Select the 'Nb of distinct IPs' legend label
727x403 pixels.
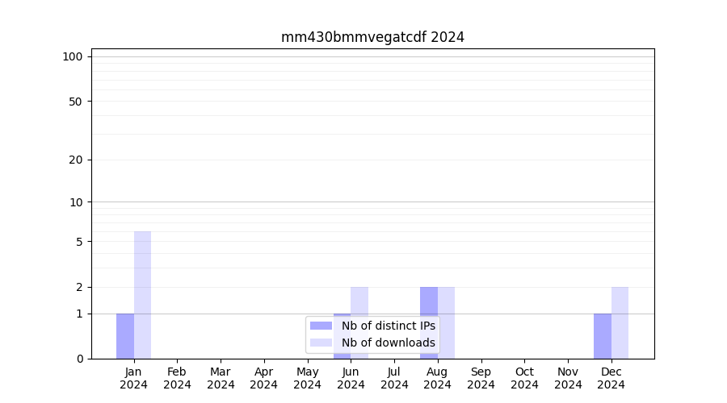388,326
